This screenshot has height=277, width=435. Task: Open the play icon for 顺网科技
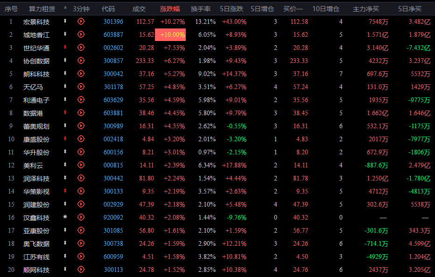(x=81, y=270)
